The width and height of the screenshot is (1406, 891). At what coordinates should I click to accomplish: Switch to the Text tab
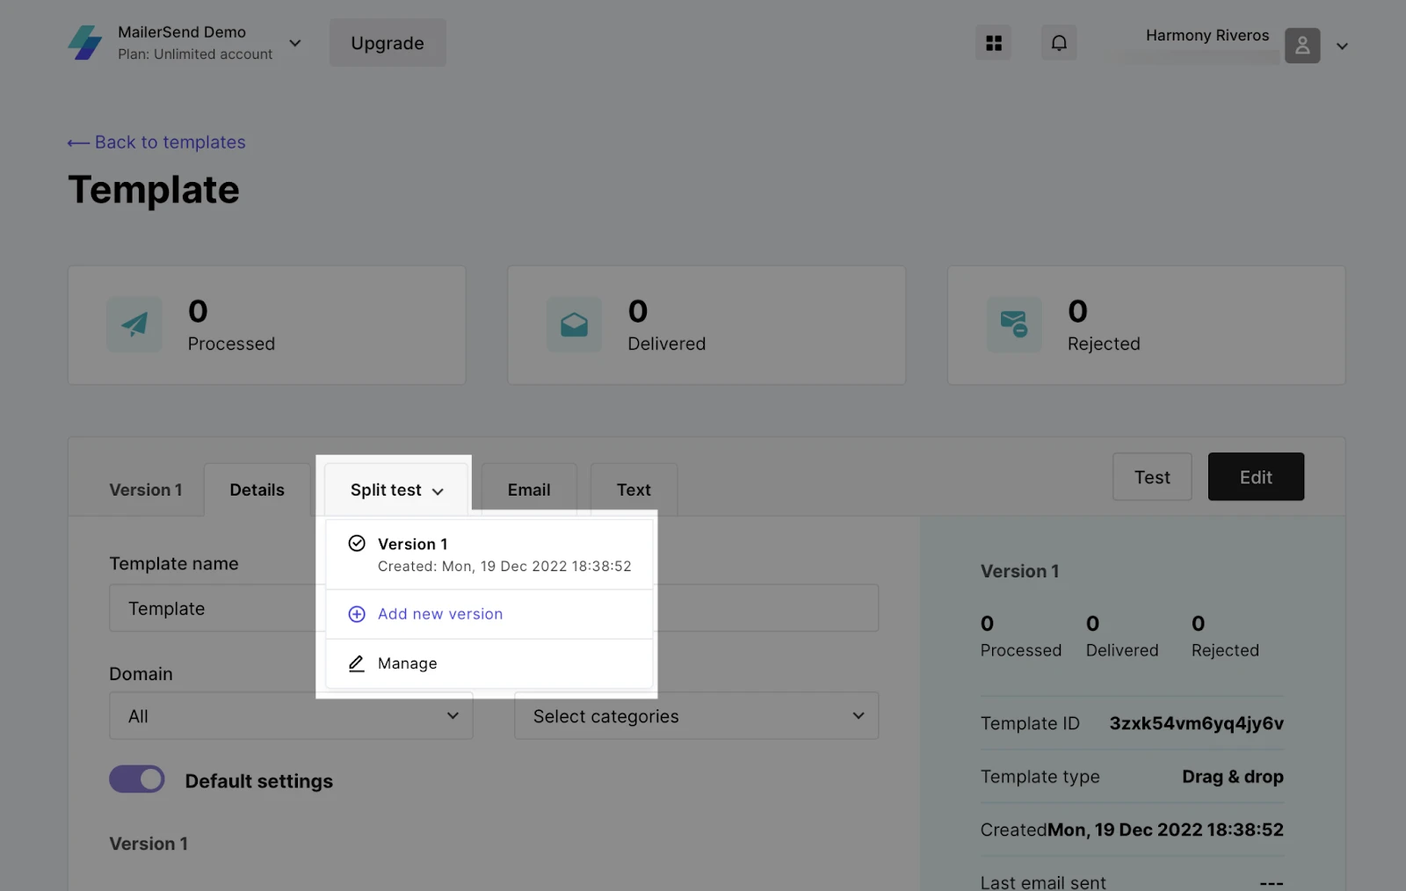coord(634,489)
